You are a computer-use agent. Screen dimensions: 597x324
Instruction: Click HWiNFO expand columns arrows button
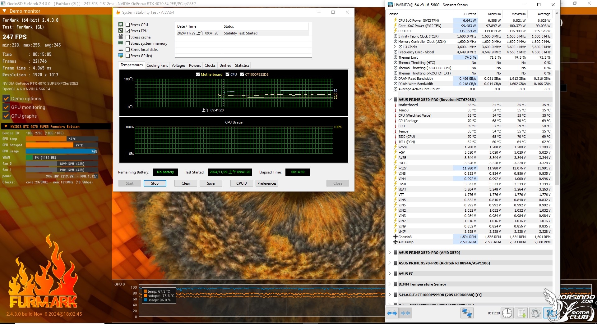point(392,313)
